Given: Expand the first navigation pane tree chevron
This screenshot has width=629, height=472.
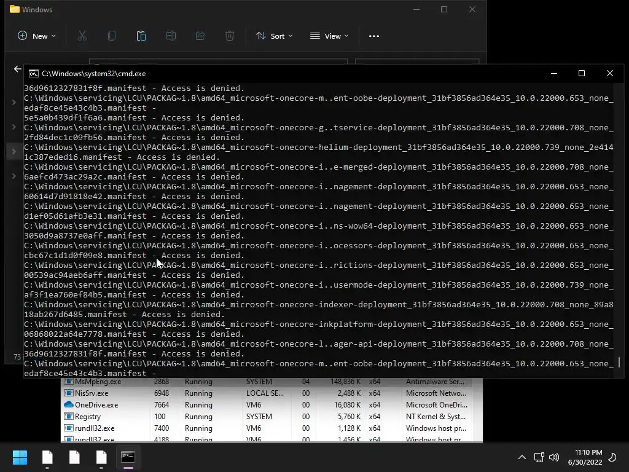Looking at the screenshot, I should click(x=14, y=103).
